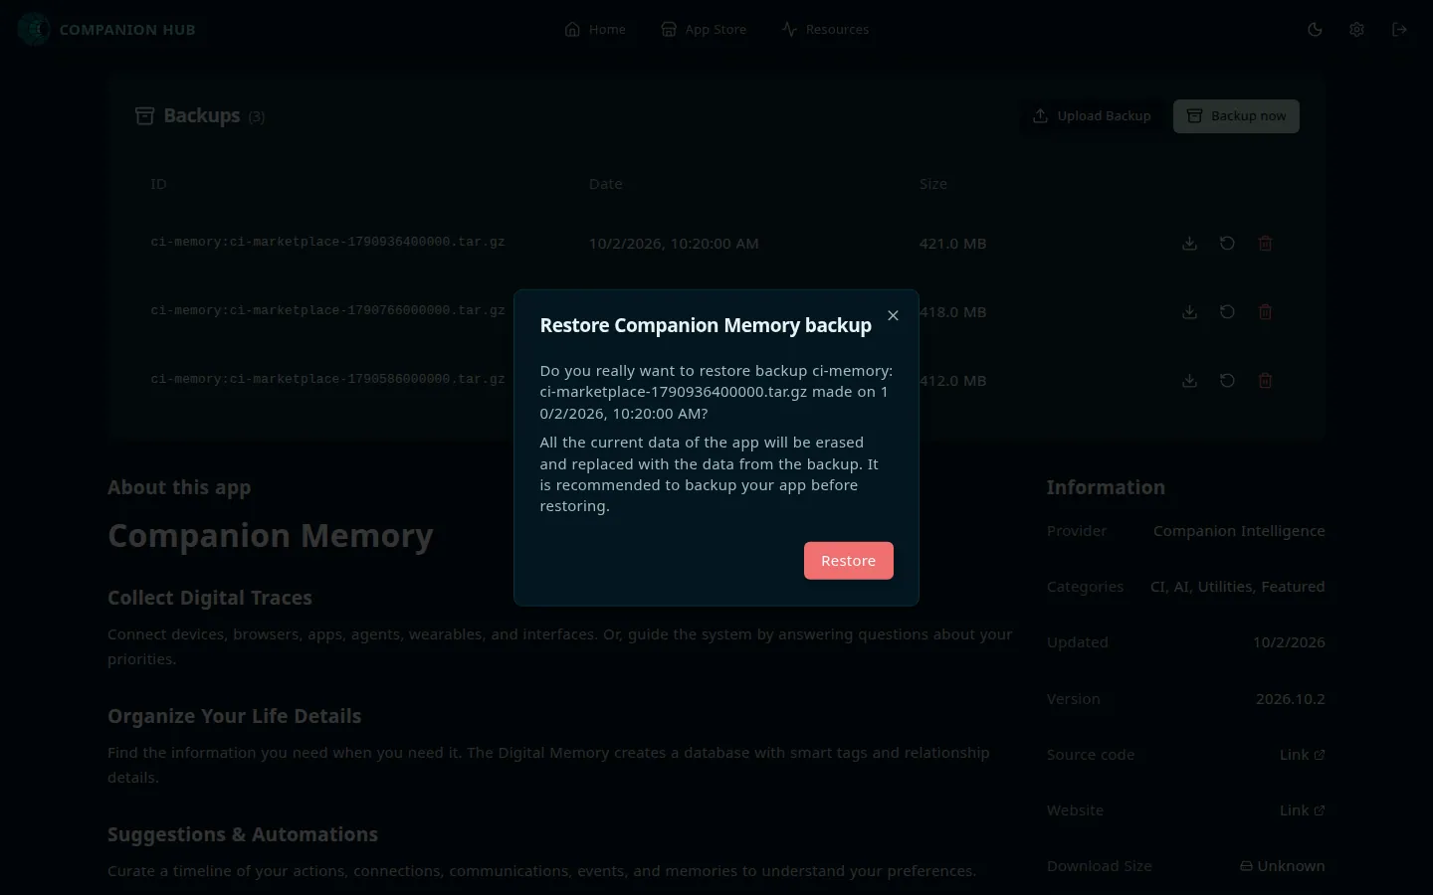
Task: Click the Restore Companion Memory backup title
Action: (x=706, y=325)
